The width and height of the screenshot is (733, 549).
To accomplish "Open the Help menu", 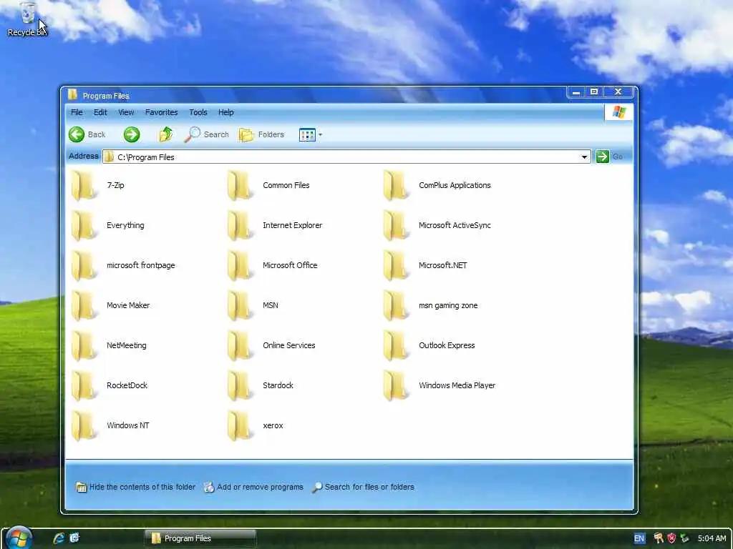I will coord(225,112).
